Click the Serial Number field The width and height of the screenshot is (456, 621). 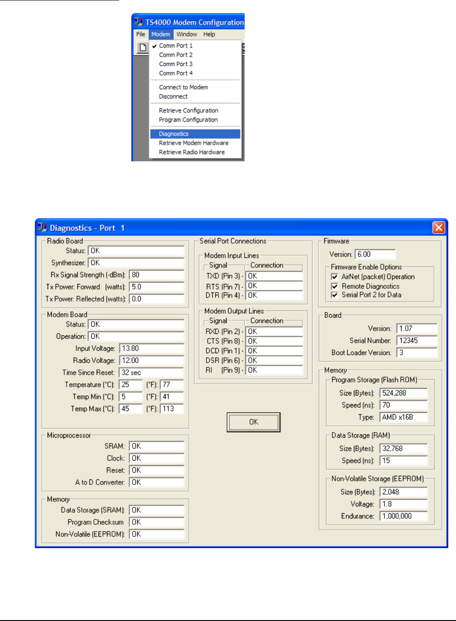coord(417,341)
